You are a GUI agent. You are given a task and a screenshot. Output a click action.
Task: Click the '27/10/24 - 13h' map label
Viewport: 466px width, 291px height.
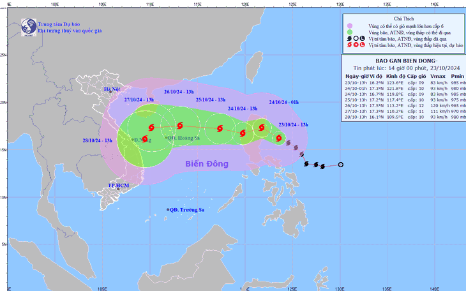pyautogui.click(x=139, y=100)
